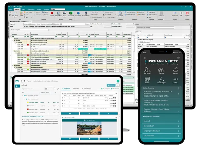This screenshot has width=200, height=150.
Task: Tick the checkbox in row 75+52+98+80
Action: [x=69, y=98]
